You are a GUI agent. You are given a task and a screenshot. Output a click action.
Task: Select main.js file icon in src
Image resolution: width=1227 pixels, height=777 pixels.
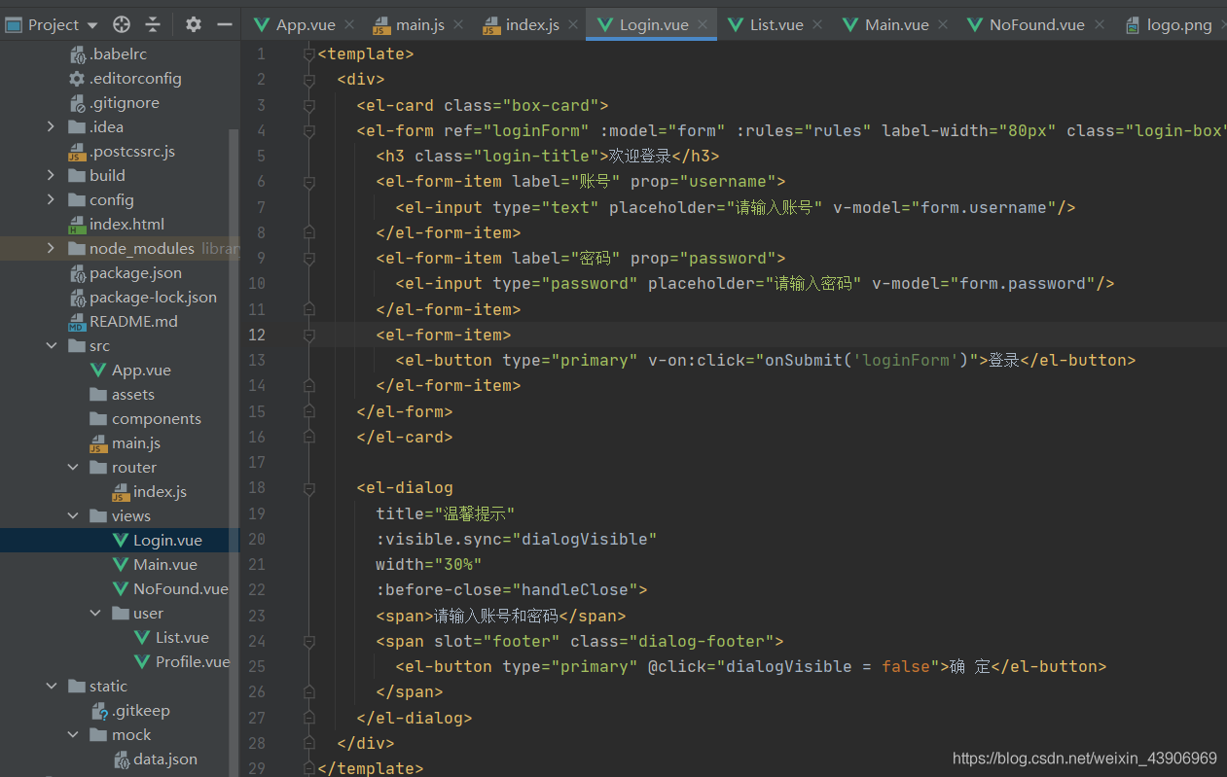[98, 443]
